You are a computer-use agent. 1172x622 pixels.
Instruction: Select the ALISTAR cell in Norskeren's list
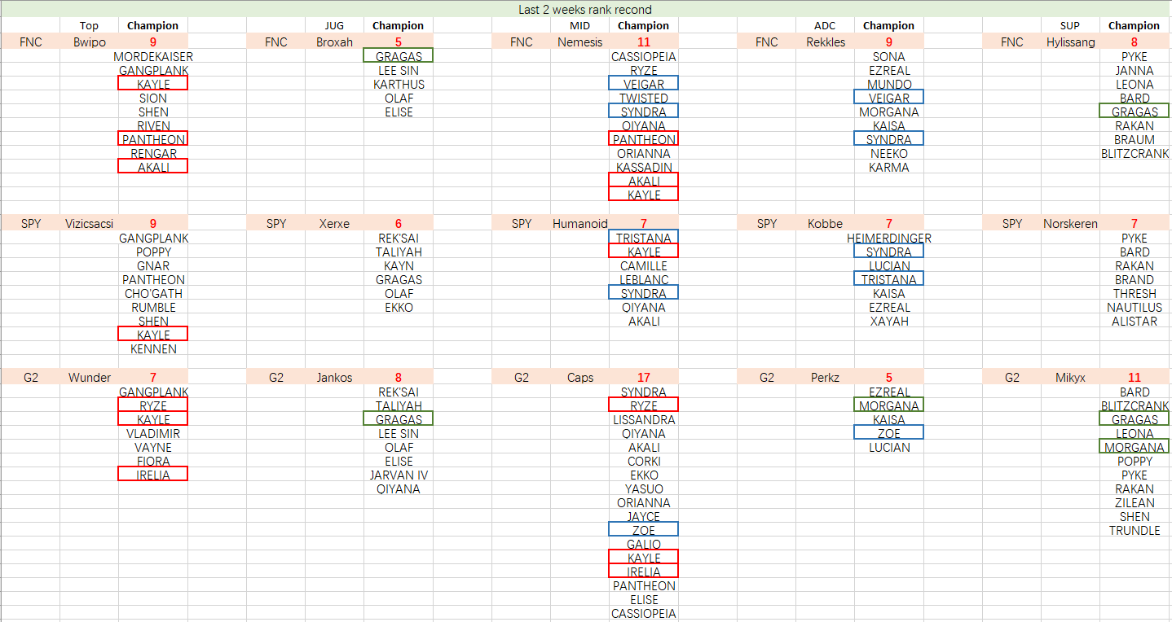pyautogui.click(x=1135, y=322)
